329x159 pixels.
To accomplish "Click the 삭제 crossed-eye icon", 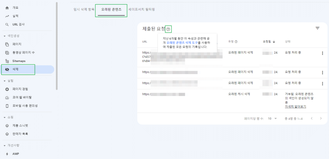I will (7, 69).
